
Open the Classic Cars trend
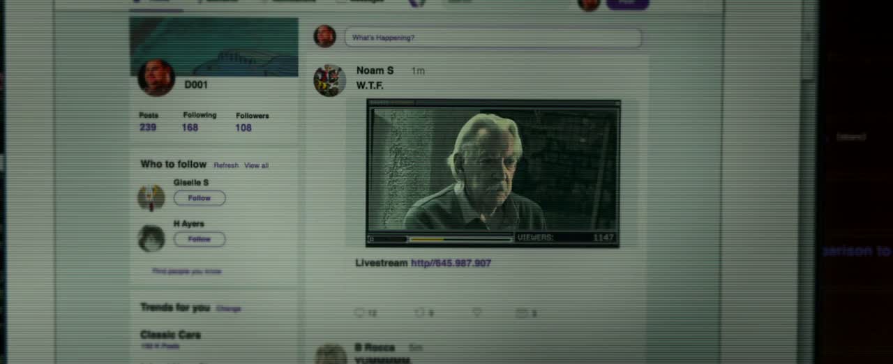tap(170, 335)
